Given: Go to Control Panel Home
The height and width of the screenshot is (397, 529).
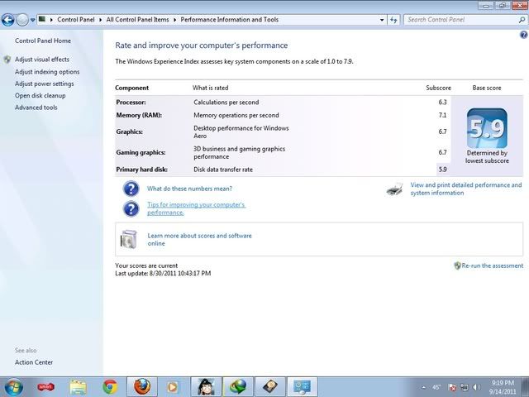Looking at the screenshot, I should coord(43,41).
